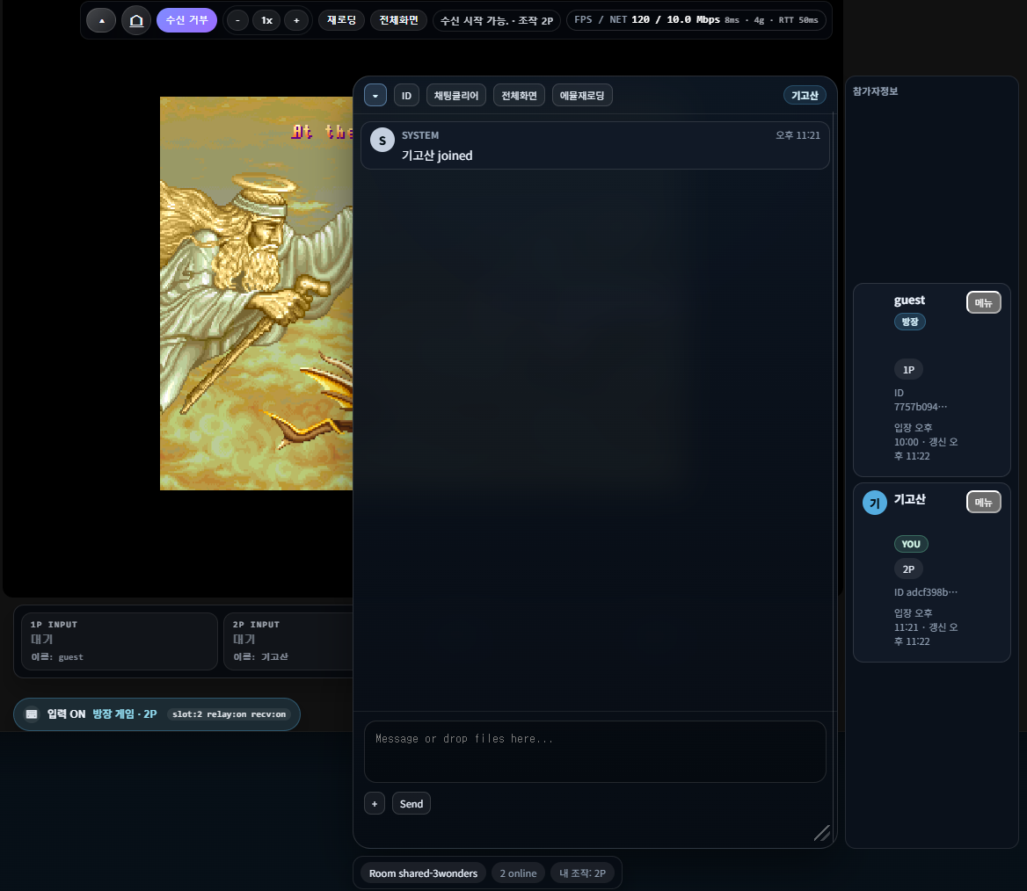Click the Send button

coord(412,803)
